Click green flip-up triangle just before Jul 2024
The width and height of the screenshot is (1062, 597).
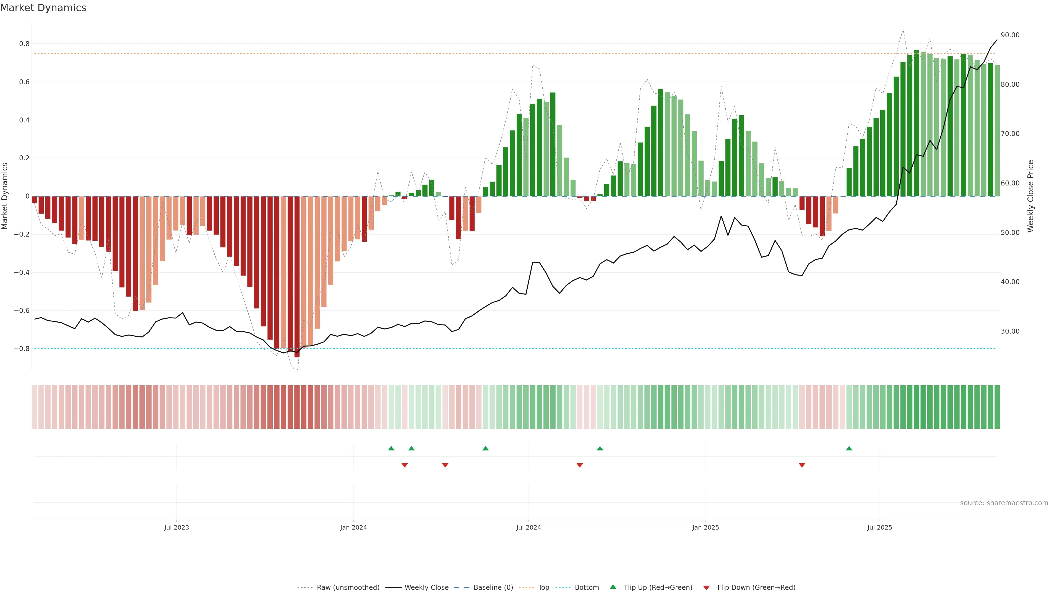click(x=485, y=448)
